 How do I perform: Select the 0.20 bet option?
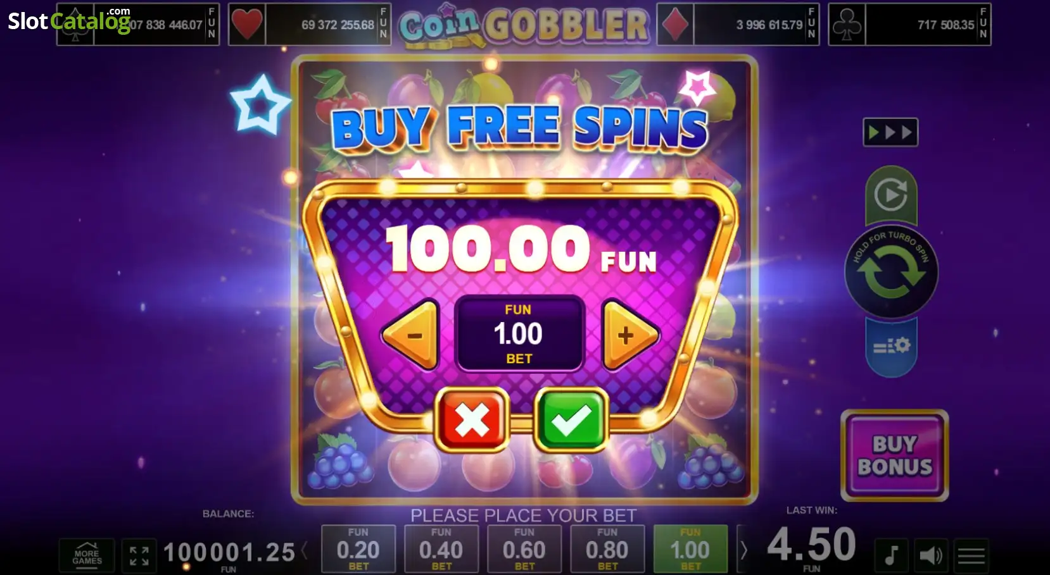click(x=358, y=548)
